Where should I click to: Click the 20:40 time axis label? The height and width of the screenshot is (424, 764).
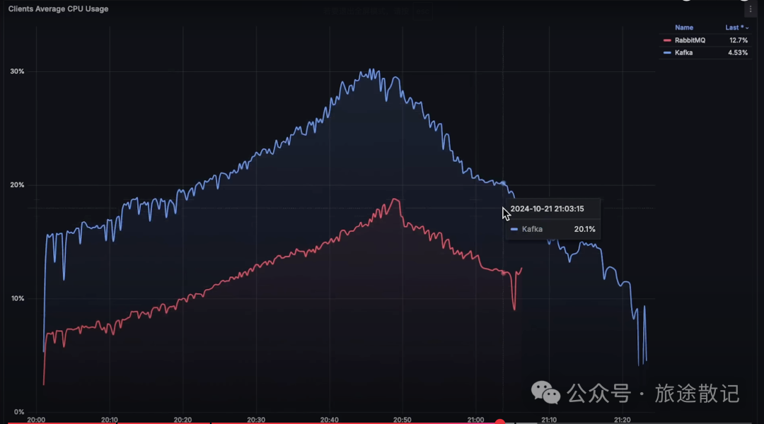(x=330, y=420)
